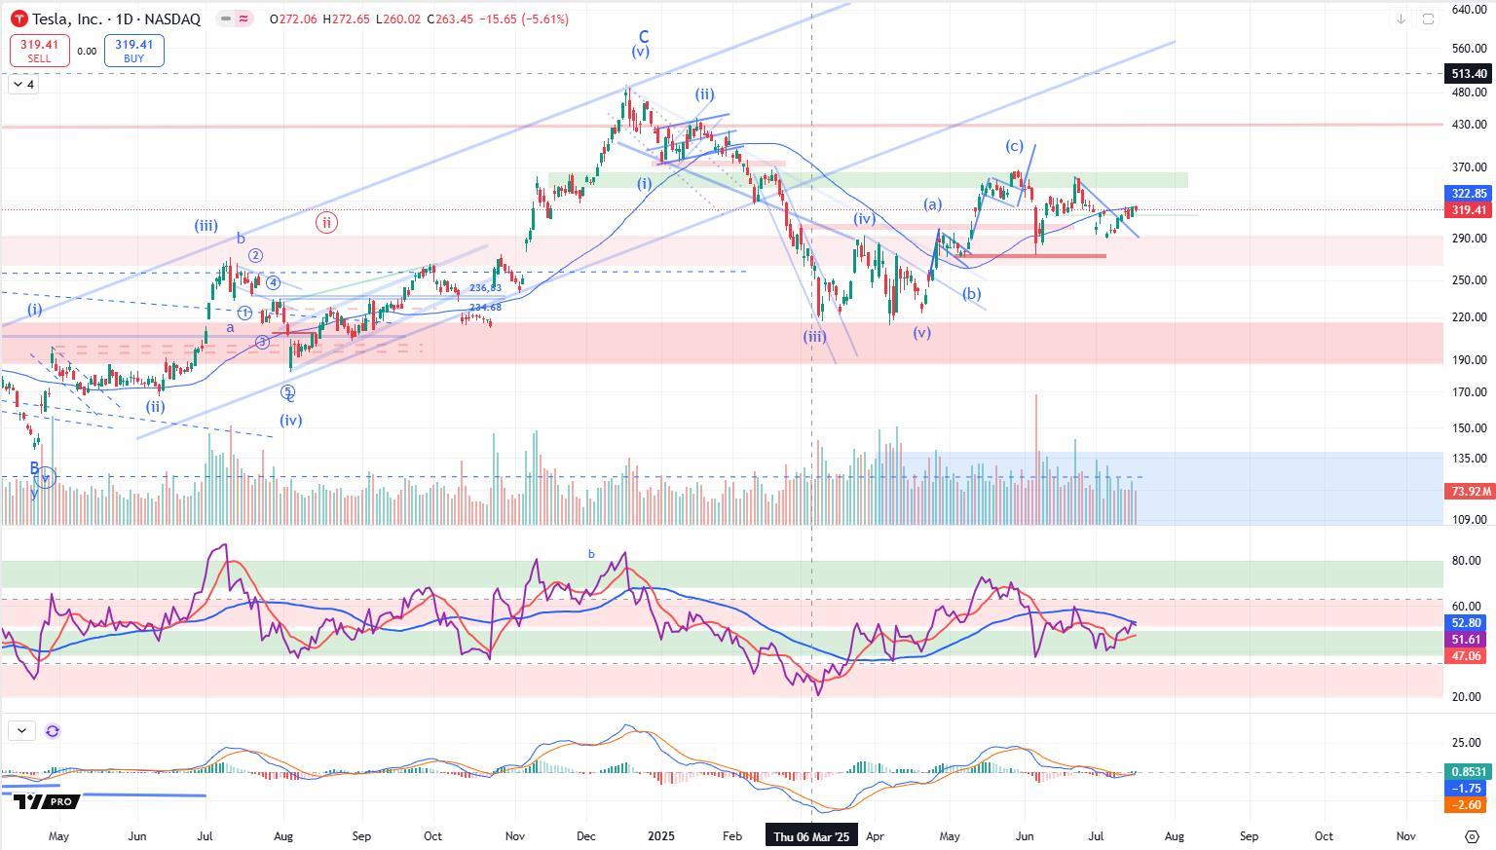This screenshot has height=850, width=1496.
Task: Click the MACD −2.60 orange value label
Action: pos(1468,805)
